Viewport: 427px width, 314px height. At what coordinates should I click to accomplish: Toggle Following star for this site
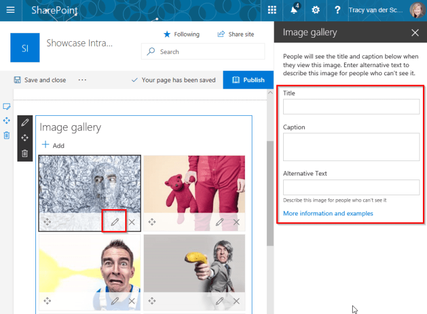coord(181,34)
